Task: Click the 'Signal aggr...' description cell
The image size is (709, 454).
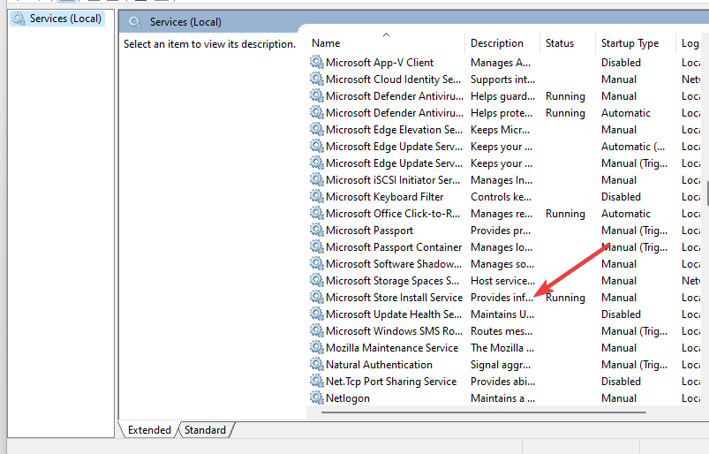Action: tap(501, 365)
